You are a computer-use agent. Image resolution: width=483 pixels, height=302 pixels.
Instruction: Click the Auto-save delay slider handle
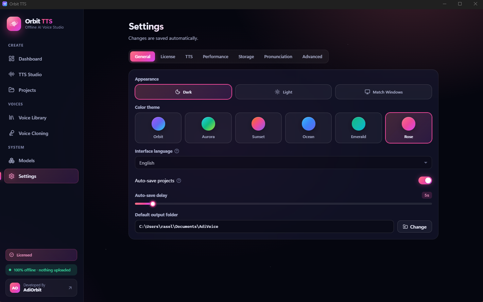click(x=153, y=204)
